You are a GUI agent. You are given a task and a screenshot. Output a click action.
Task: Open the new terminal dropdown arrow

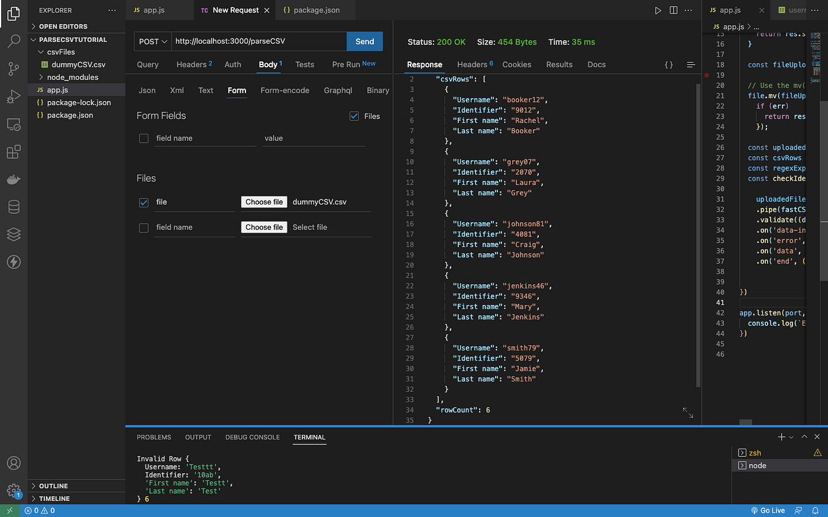[791, 437]
